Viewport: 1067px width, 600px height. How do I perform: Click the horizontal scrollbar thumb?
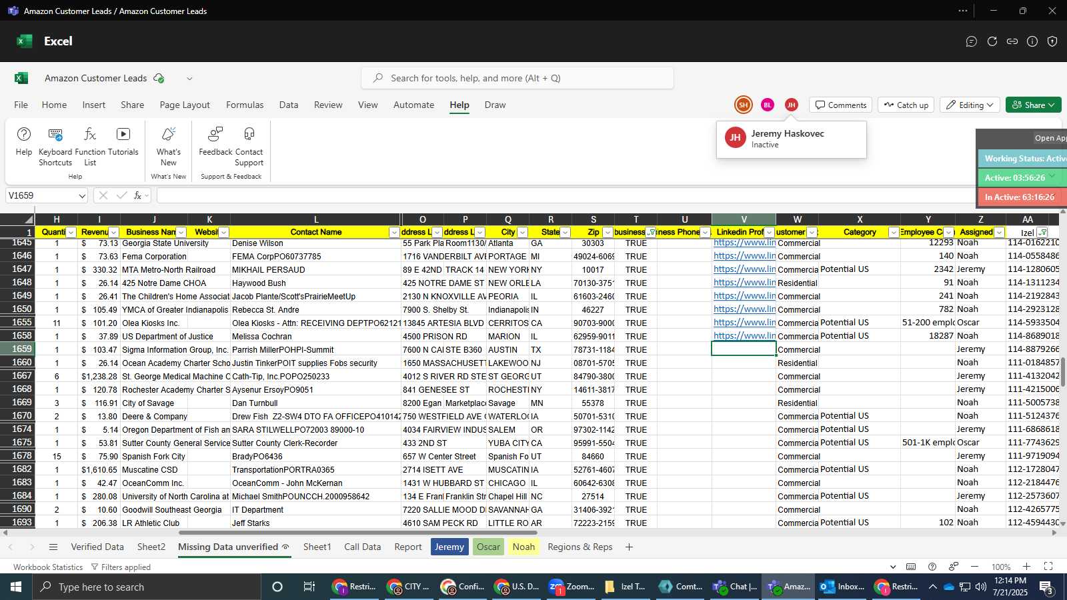pyautogui.click(x=357, y=533)
